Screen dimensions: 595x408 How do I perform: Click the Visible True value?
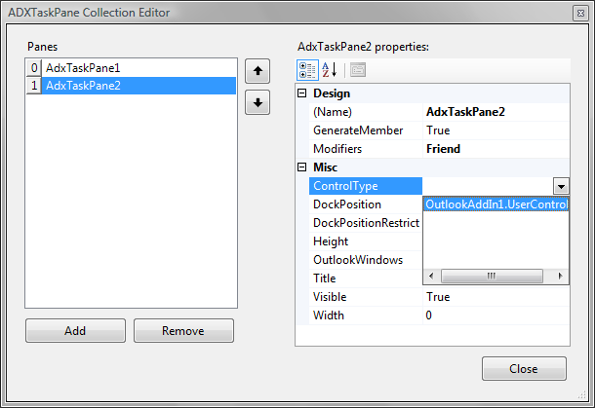(x=496, y=297)
